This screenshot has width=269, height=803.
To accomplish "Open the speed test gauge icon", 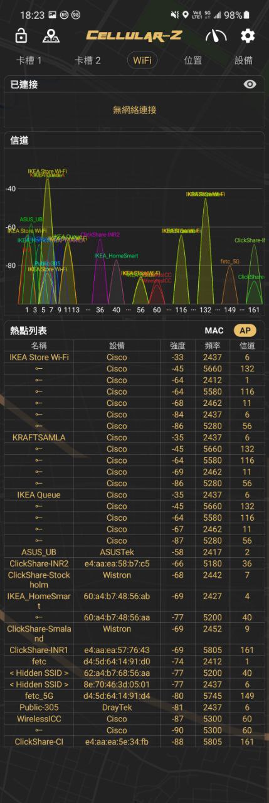I will [x=216, y=36].
